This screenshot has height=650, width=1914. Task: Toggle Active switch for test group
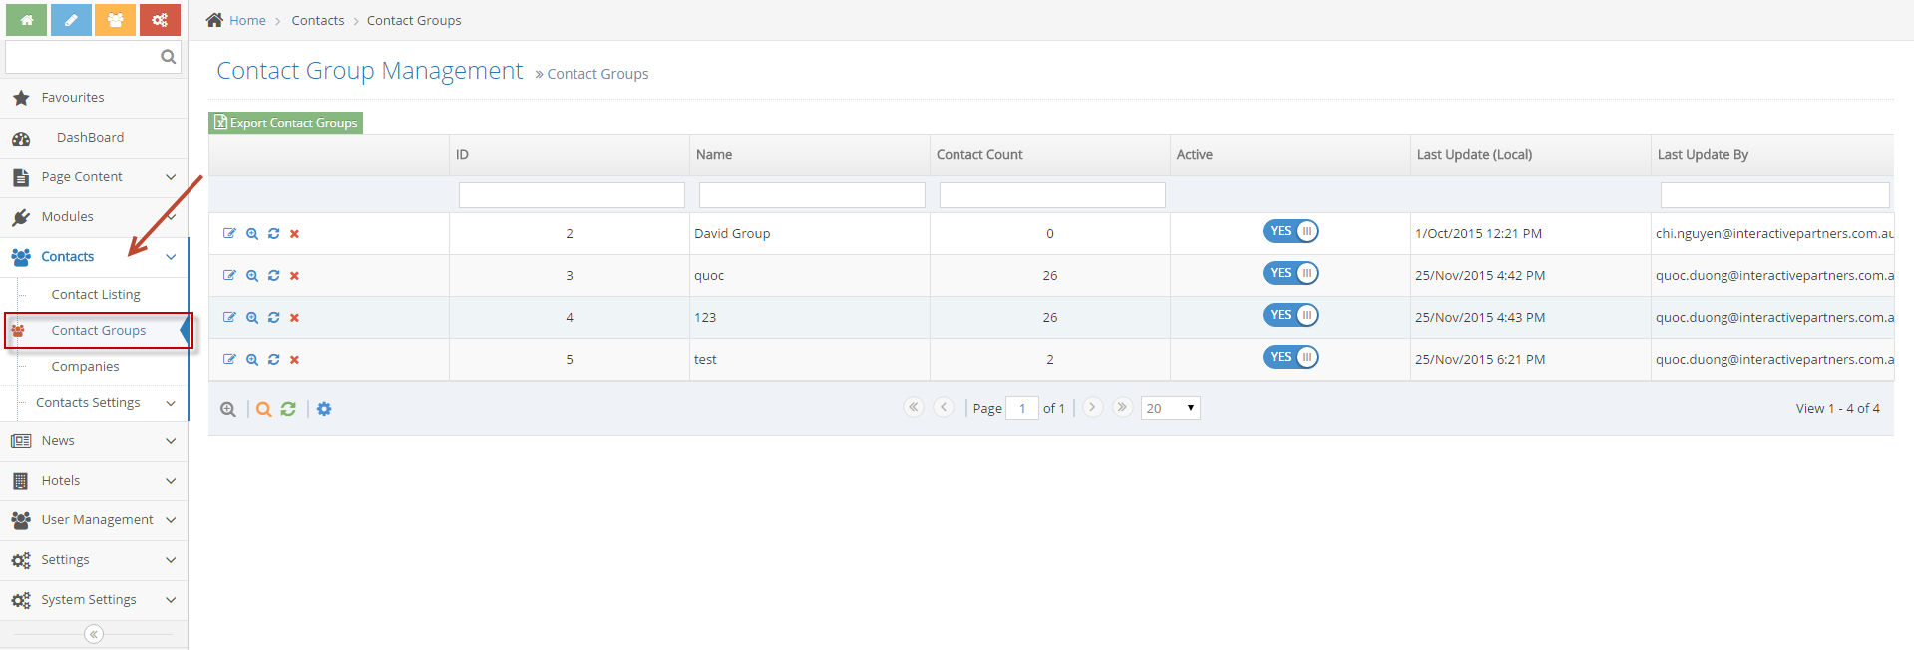point(1290,358)
